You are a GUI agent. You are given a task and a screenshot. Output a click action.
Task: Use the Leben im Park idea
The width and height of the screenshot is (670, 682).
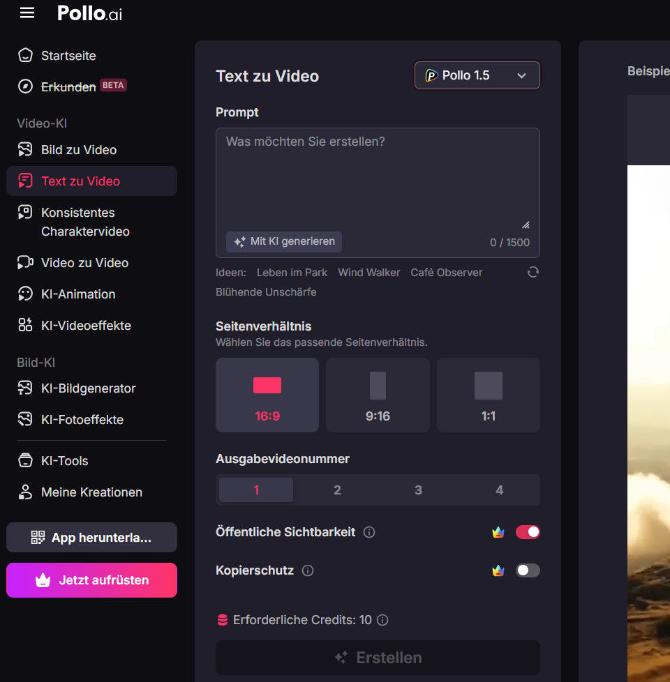(292, 272)
